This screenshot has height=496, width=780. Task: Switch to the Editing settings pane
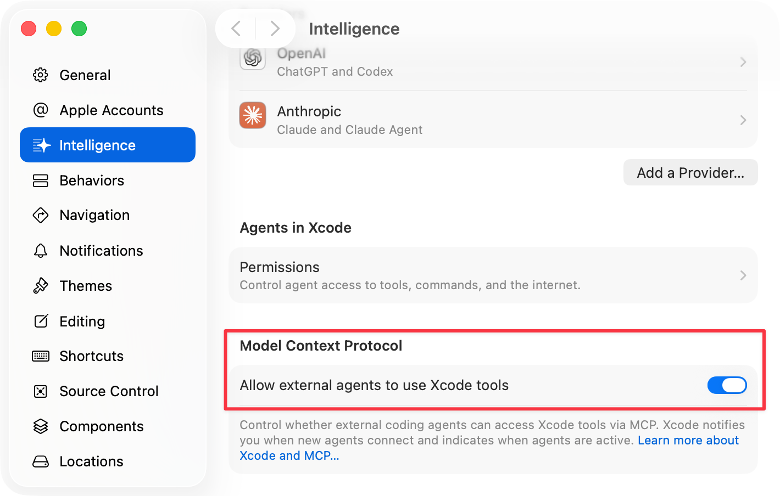pos(82,322)
